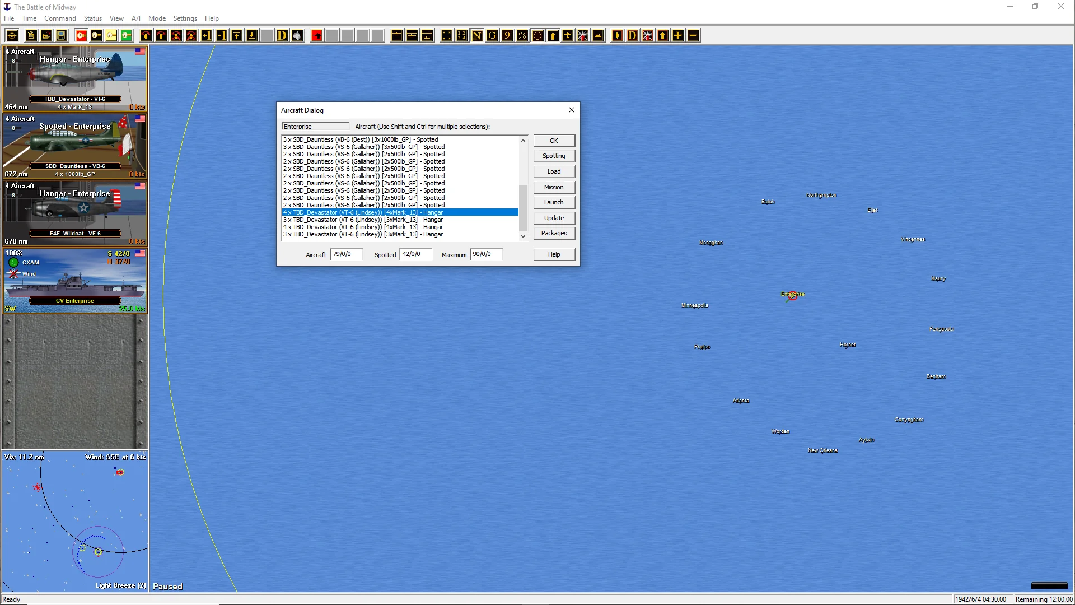Click the Launch button
The image size is (1075, 605).
554,202
